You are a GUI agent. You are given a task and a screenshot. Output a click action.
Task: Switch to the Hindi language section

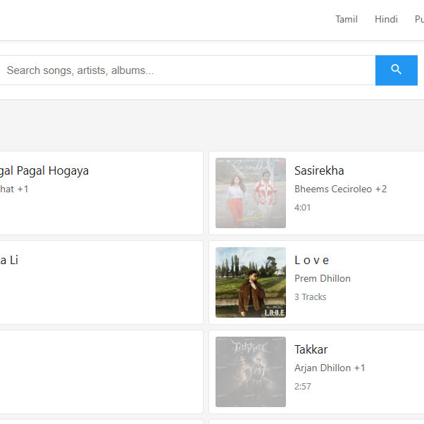(386, 19)
